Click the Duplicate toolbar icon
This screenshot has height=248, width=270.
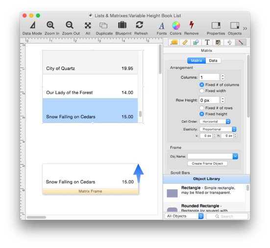coord(103,25)
